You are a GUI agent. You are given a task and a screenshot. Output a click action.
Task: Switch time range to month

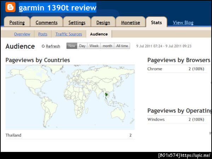click(x=107, y=46)
